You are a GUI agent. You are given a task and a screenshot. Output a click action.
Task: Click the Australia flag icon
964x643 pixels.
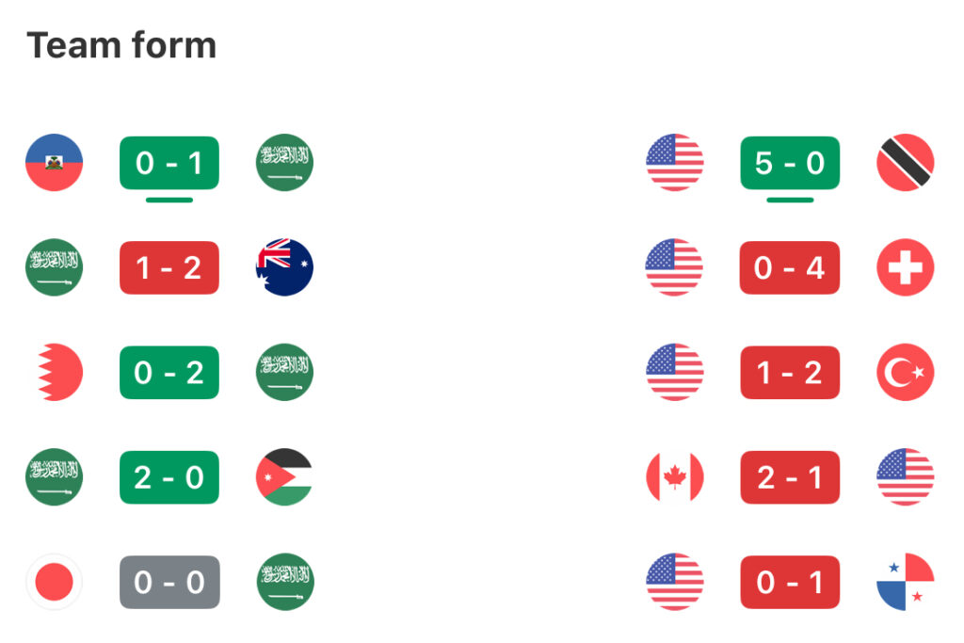click(x=284, y=267)
